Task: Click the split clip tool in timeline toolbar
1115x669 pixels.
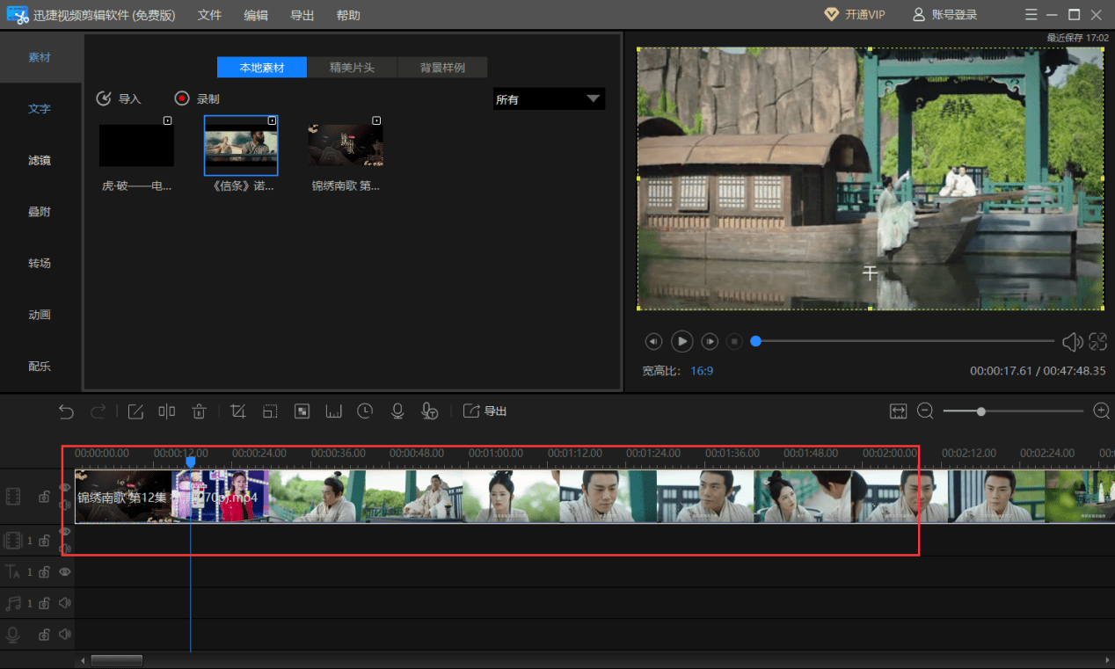Action: click(167, 411)
